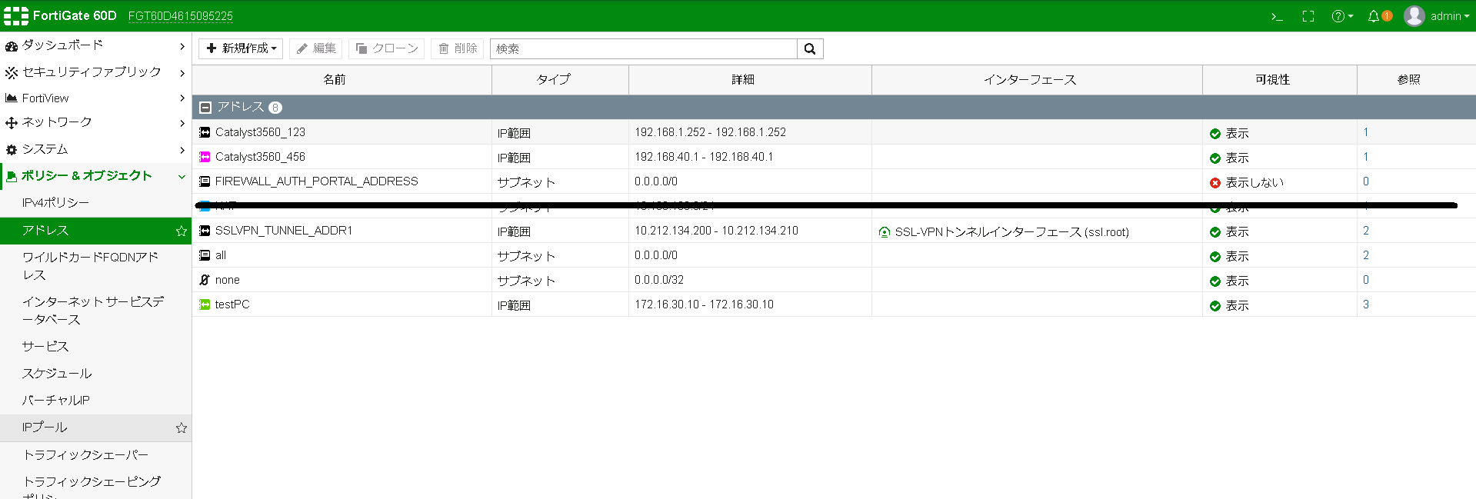Click the FortiGate logo icon
The width and height of the screenshot is (1476, 499).
16,16
